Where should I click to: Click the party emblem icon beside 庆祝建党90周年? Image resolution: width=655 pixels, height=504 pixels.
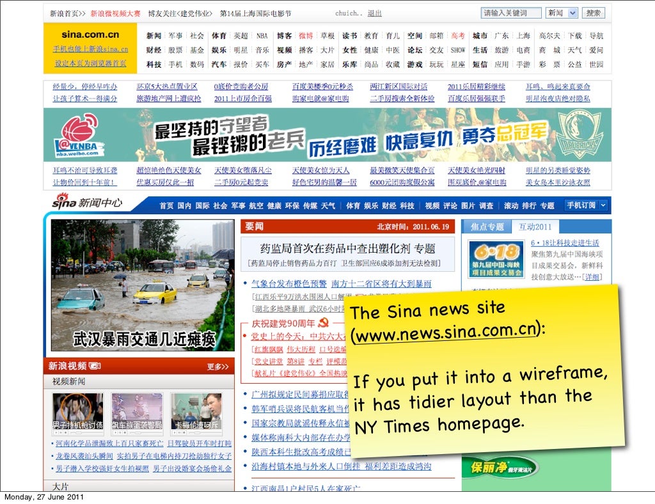click(323, 322)
